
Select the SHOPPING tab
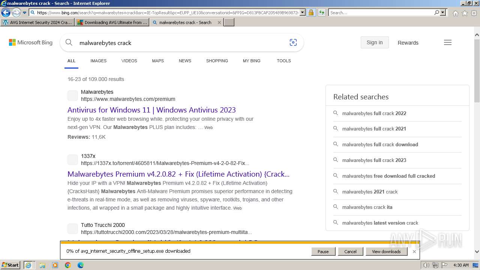click(x=217, y=61)
